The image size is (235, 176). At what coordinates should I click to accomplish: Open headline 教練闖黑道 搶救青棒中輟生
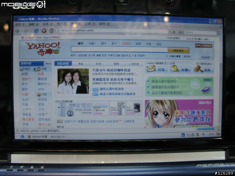[113, 80]
